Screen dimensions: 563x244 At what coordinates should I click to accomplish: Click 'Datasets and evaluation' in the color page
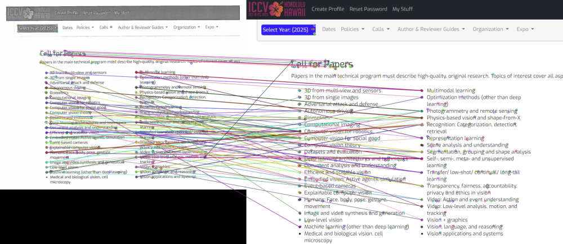(x=333, y=151)
